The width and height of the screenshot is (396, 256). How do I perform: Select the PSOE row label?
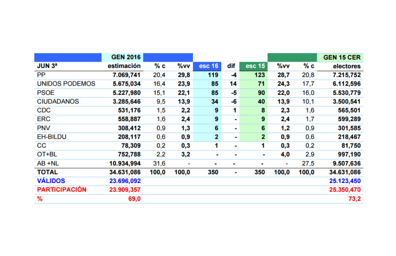click(x=46, y=93)
